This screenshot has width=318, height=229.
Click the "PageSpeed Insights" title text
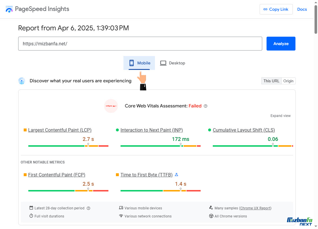click(x=42, y=9)
